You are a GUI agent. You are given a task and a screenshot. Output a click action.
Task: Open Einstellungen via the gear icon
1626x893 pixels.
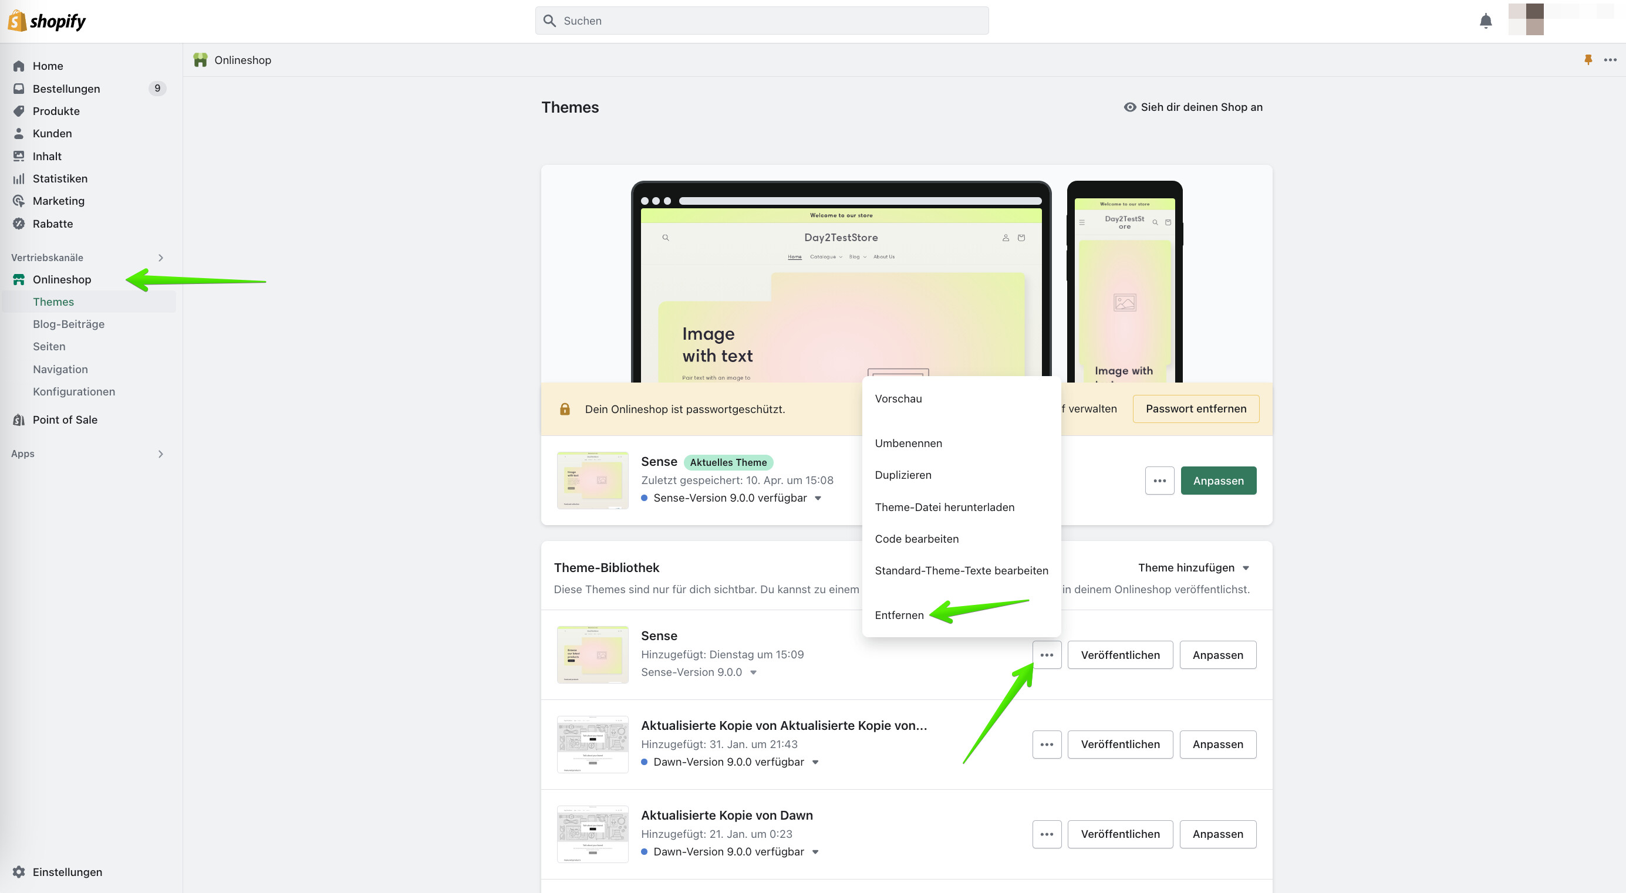[19, 871]
